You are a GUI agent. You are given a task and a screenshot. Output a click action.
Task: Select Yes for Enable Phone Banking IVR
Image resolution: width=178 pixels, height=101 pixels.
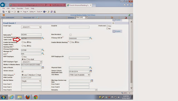pyautogui.click(x=23, y=46)
